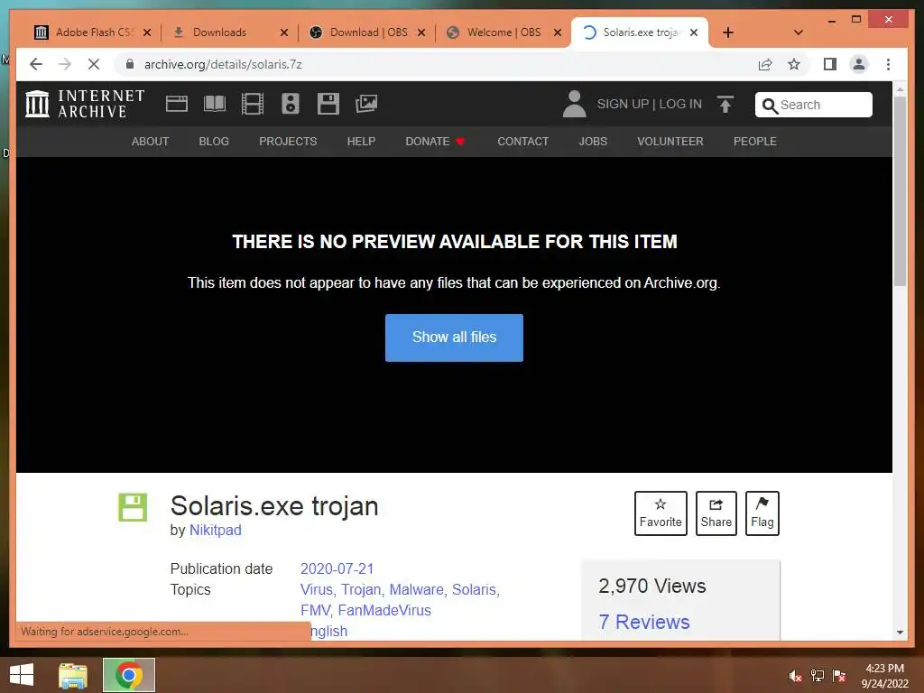Image resolution: width=924 pixels, height=693 pixels.
Task: Open the Internet Archive home logo
Action: pyautogui.click(x=85, y=104)
